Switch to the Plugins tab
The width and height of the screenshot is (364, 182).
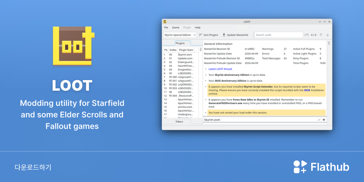point(183,43)
